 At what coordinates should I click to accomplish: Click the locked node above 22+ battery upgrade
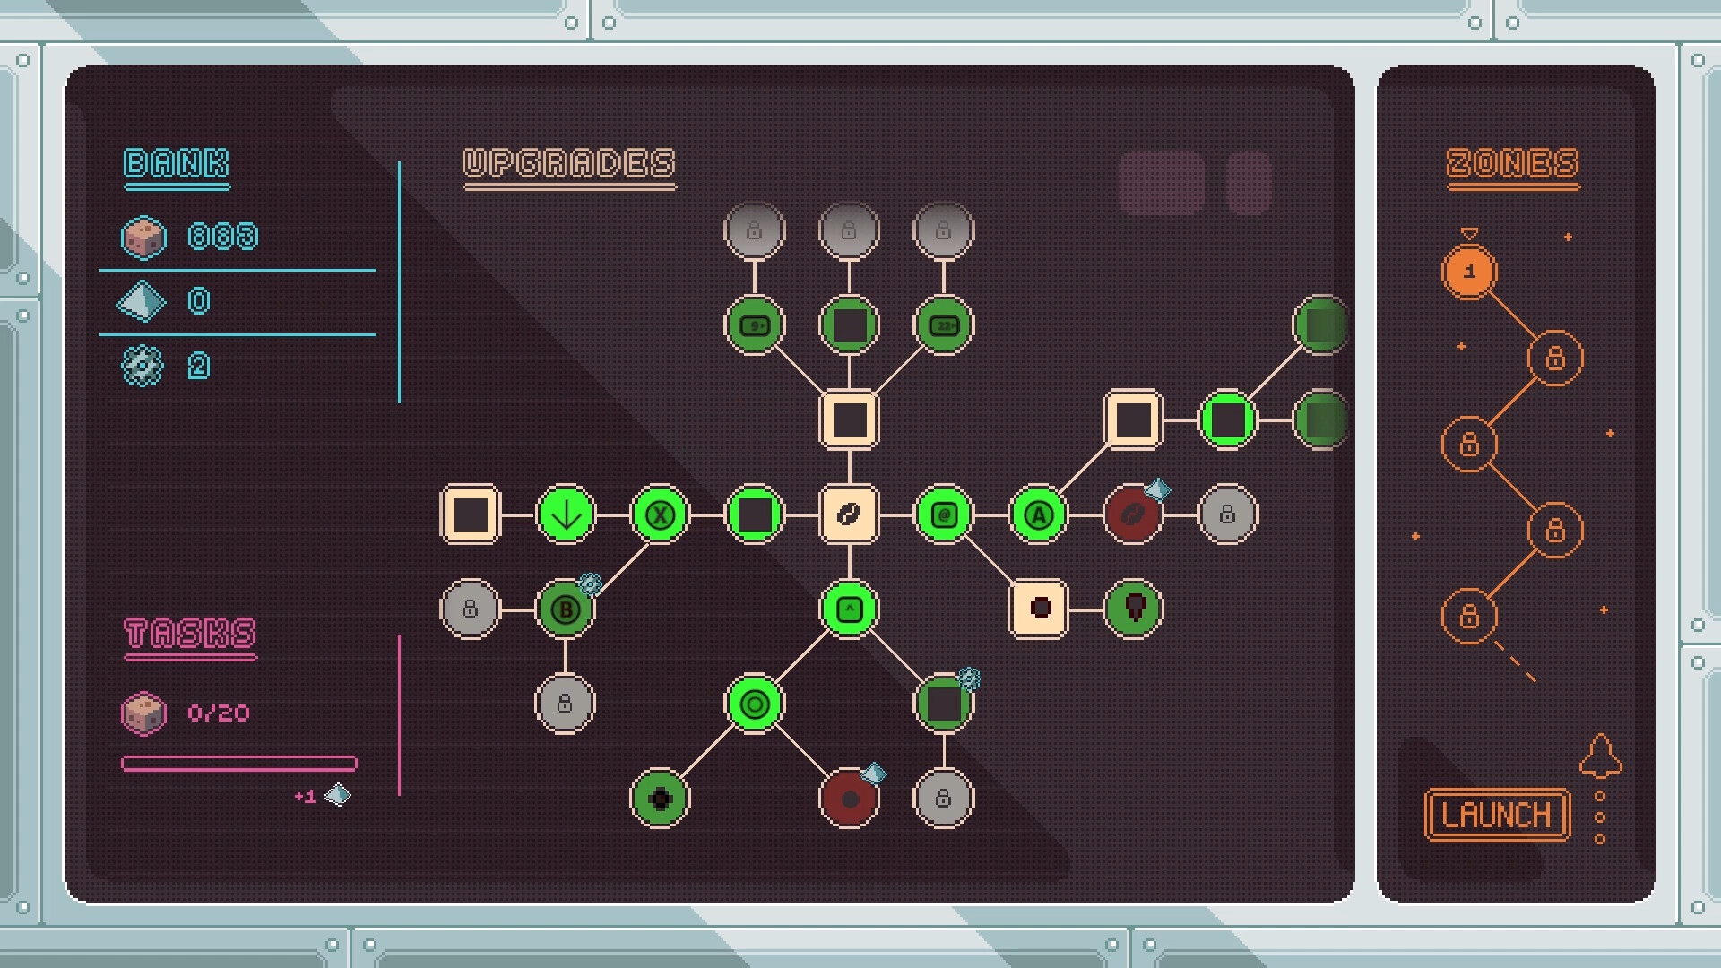tap(943, 230)
